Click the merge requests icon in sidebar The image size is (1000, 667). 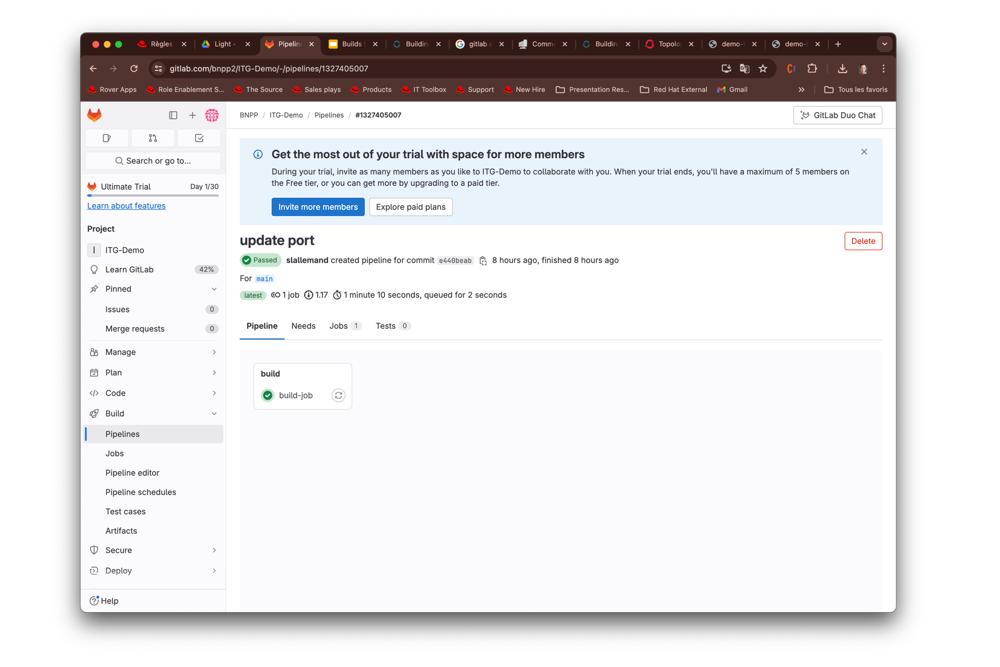(x=153, y=138)
